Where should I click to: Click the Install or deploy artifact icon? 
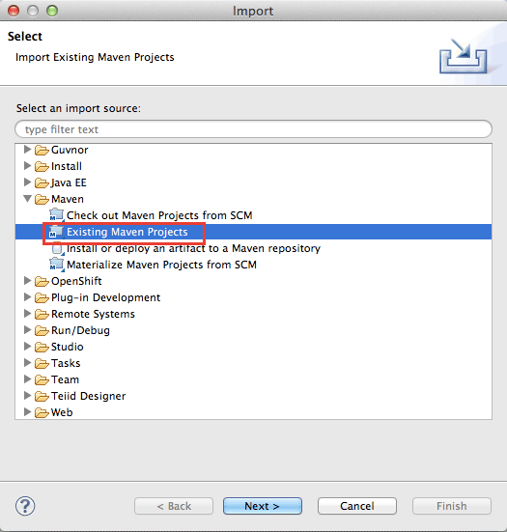coord(58,249)
